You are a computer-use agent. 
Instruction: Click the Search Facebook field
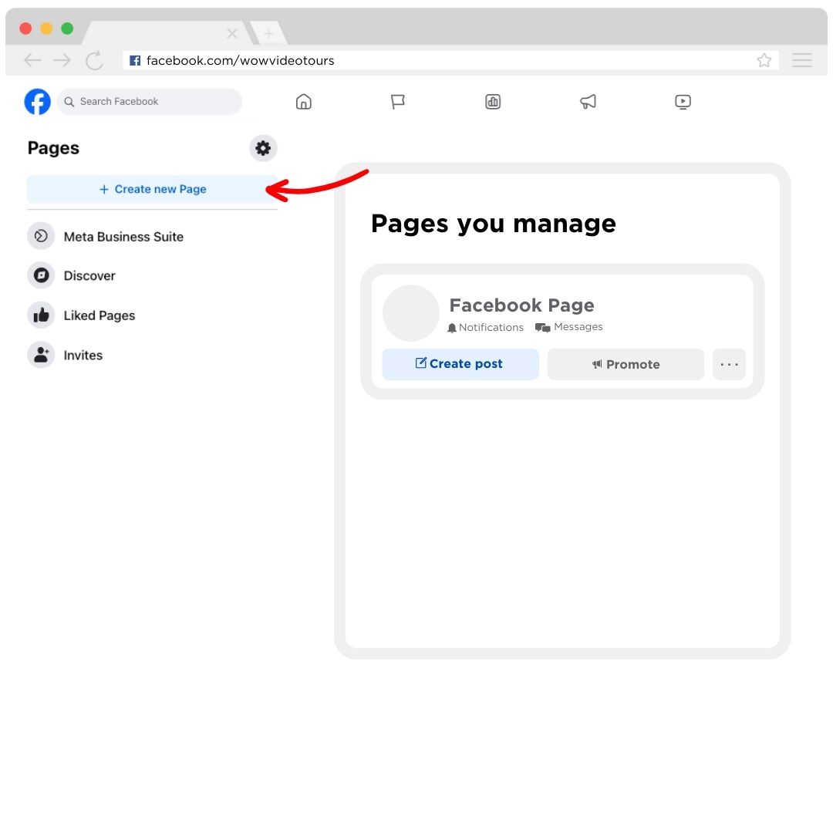click(x=150, y=102)
